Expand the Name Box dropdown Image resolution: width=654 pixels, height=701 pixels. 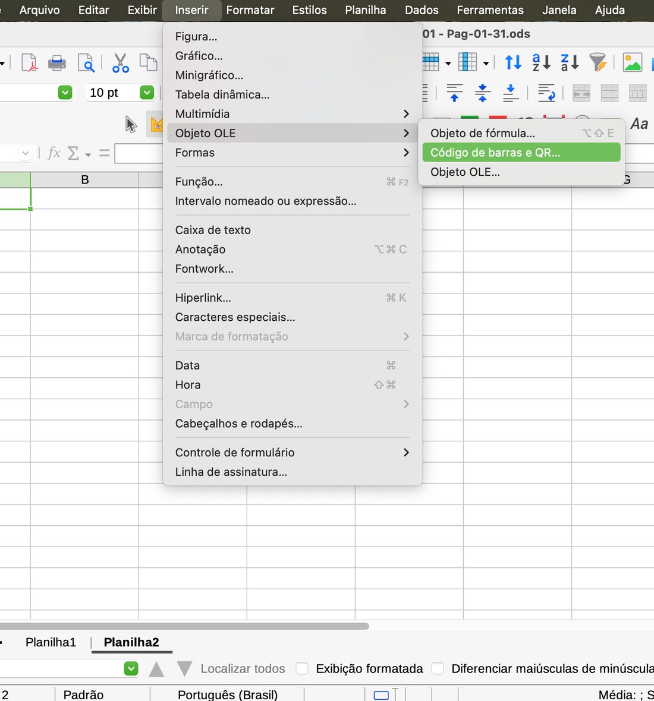26,153
